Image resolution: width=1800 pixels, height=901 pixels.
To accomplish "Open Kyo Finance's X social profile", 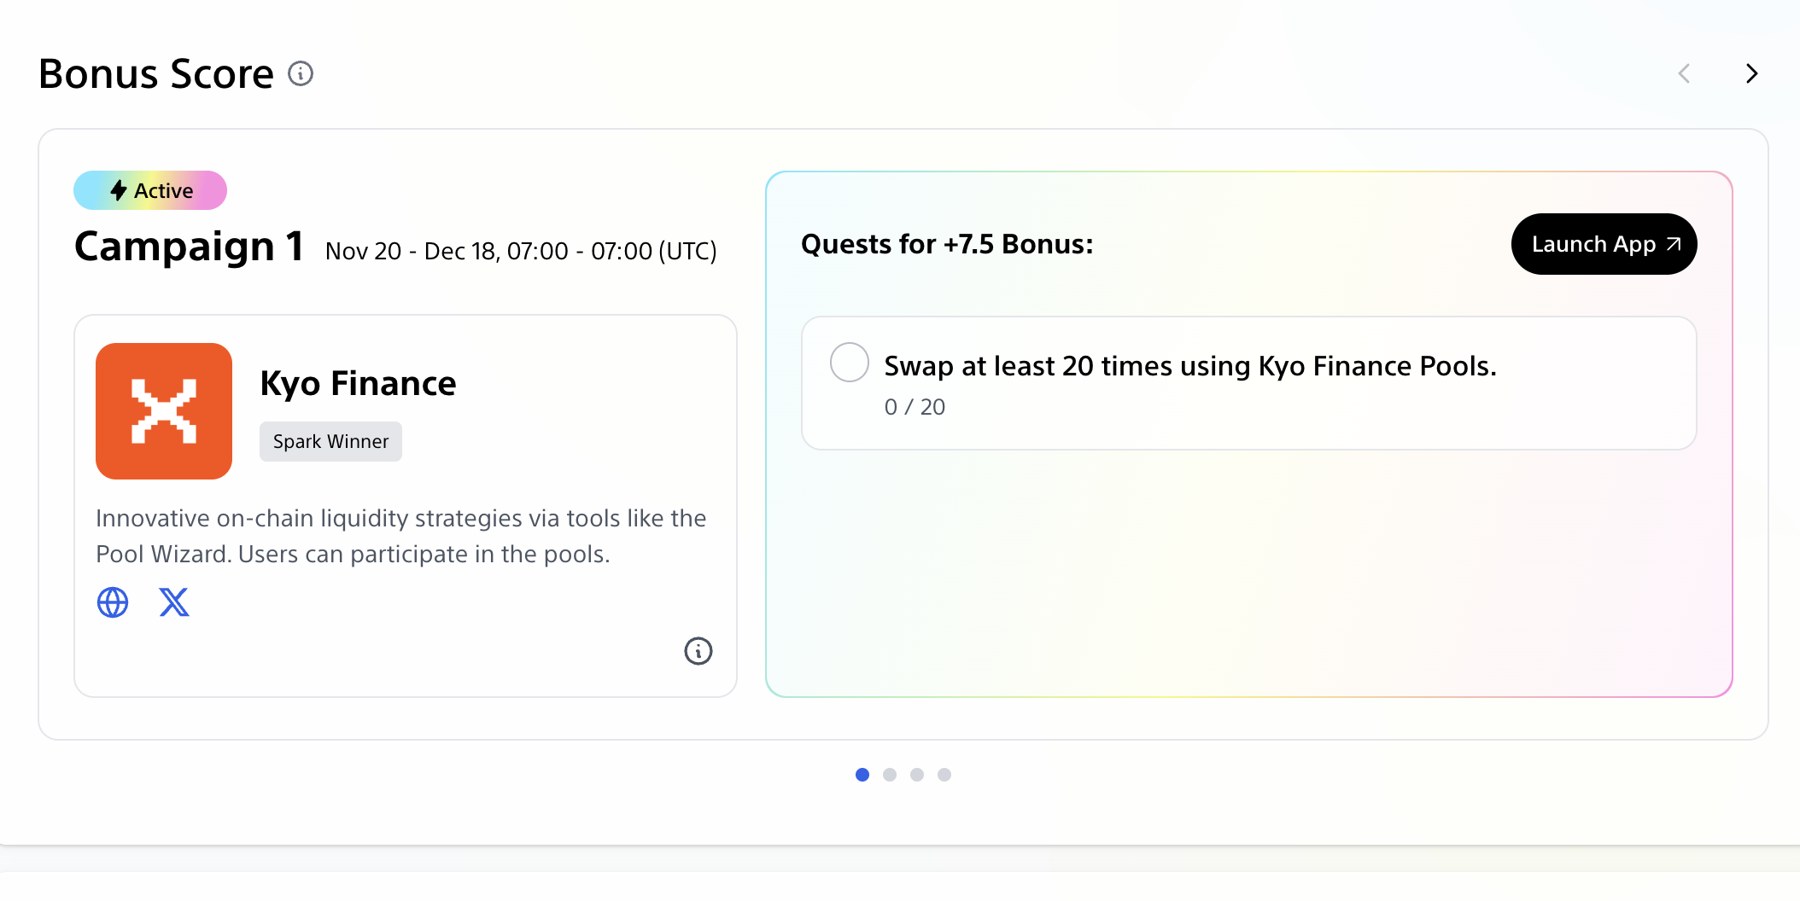I will [174, 602].
